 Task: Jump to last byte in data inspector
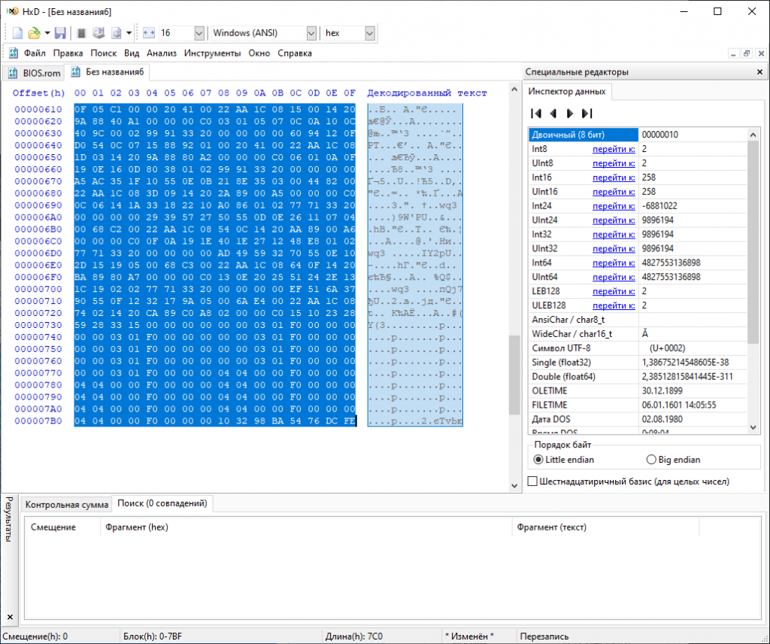tap(587, 114)
